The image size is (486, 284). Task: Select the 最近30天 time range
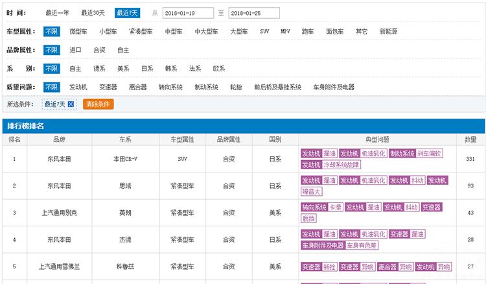[x=93, y=13]
